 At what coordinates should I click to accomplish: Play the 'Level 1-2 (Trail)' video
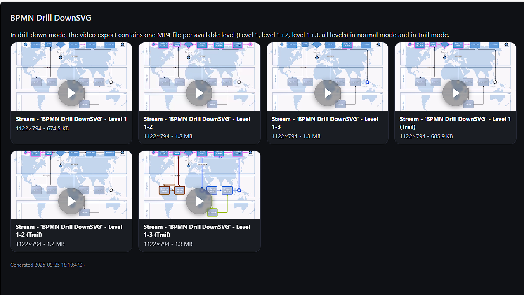71,201
